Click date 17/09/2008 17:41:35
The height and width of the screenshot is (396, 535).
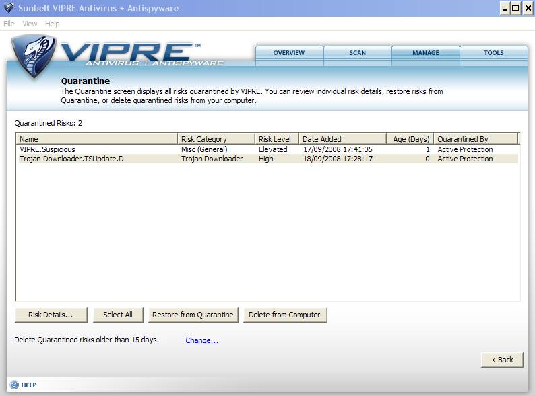(x=338, y=149)
